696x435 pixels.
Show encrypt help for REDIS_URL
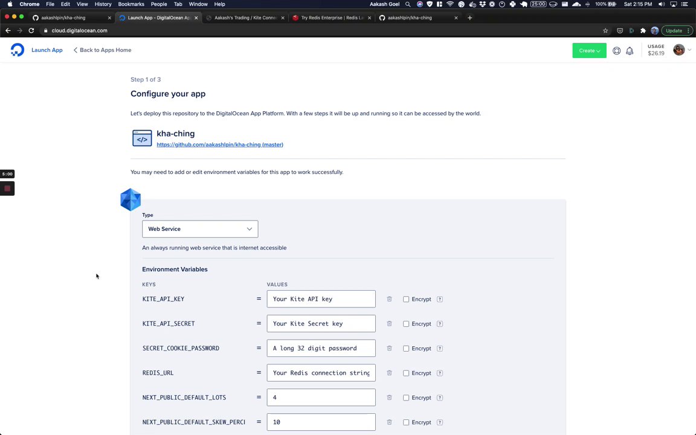pos(439,373)
